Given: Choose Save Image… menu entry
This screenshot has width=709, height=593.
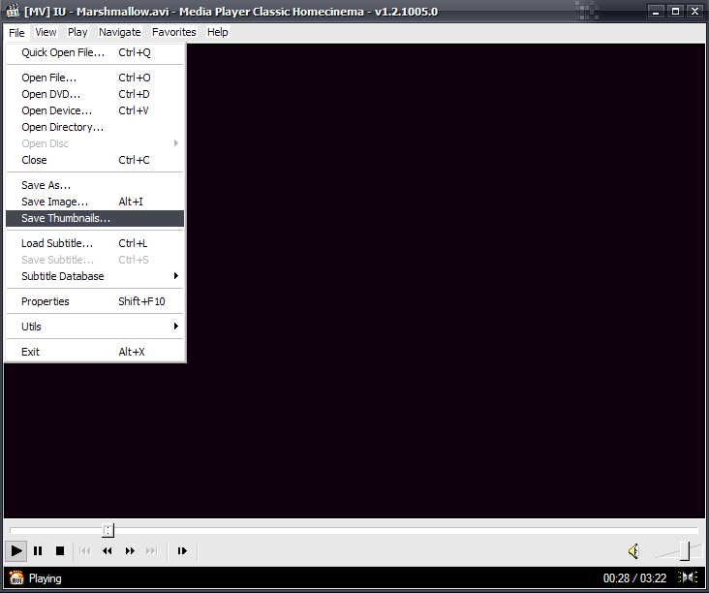Looking at the screenshot, I should pyautogui.click(x=95, y=202).
